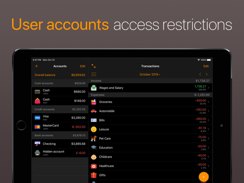Screen dimensions: 244x183
Task: Check the Wi-Fi status bar icon
Action: click(198, 60)
